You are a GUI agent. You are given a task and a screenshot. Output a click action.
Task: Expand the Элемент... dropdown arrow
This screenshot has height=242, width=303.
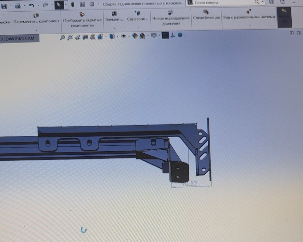114,29
